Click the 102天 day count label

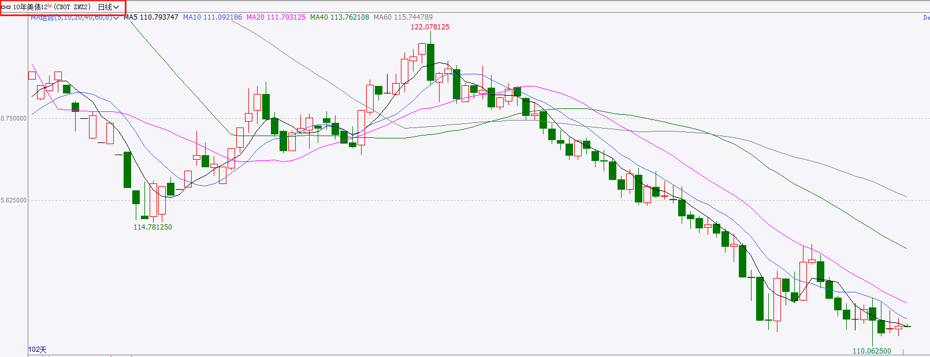pyautogui.click(x=38, y=350)
